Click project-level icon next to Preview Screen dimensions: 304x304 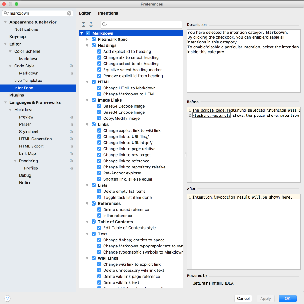(71, 117)
